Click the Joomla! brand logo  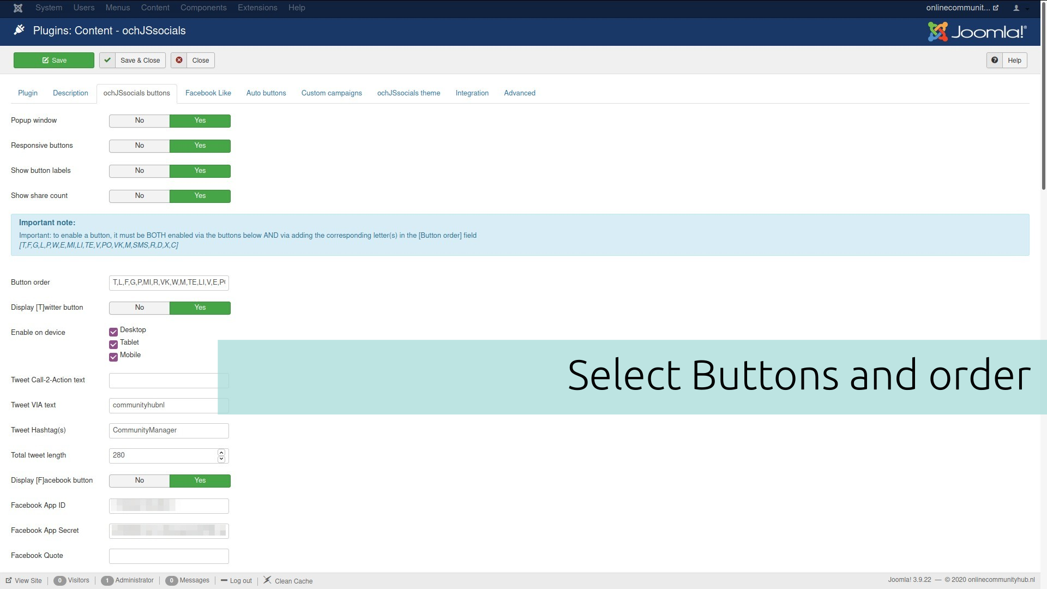977,32
